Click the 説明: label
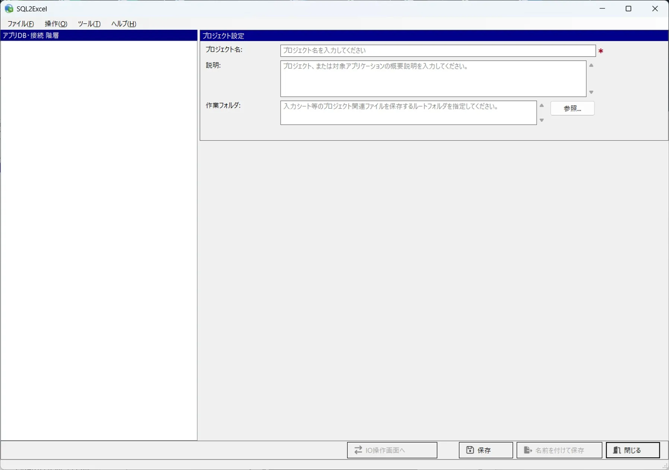The image size is (669, 470). click(x=213, y=66)
